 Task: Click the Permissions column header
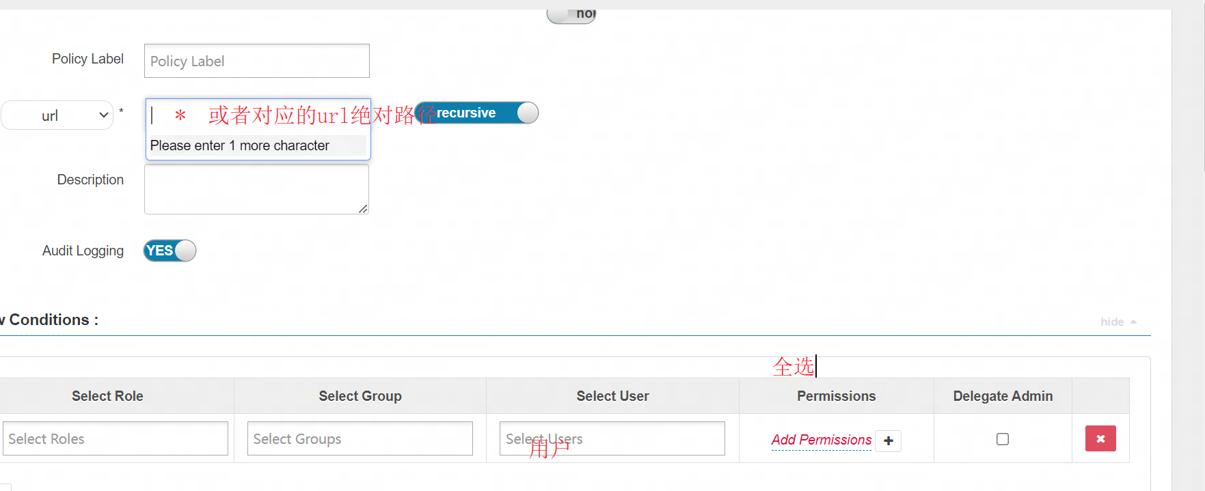pos(836,396)
